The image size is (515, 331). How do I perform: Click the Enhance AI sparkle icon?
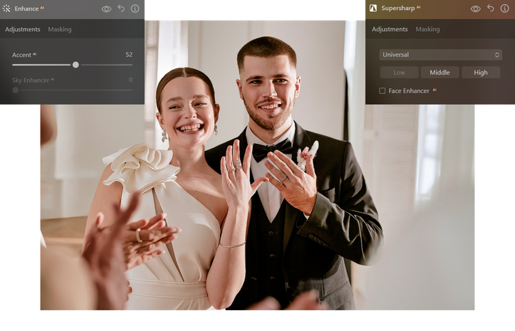6,9
